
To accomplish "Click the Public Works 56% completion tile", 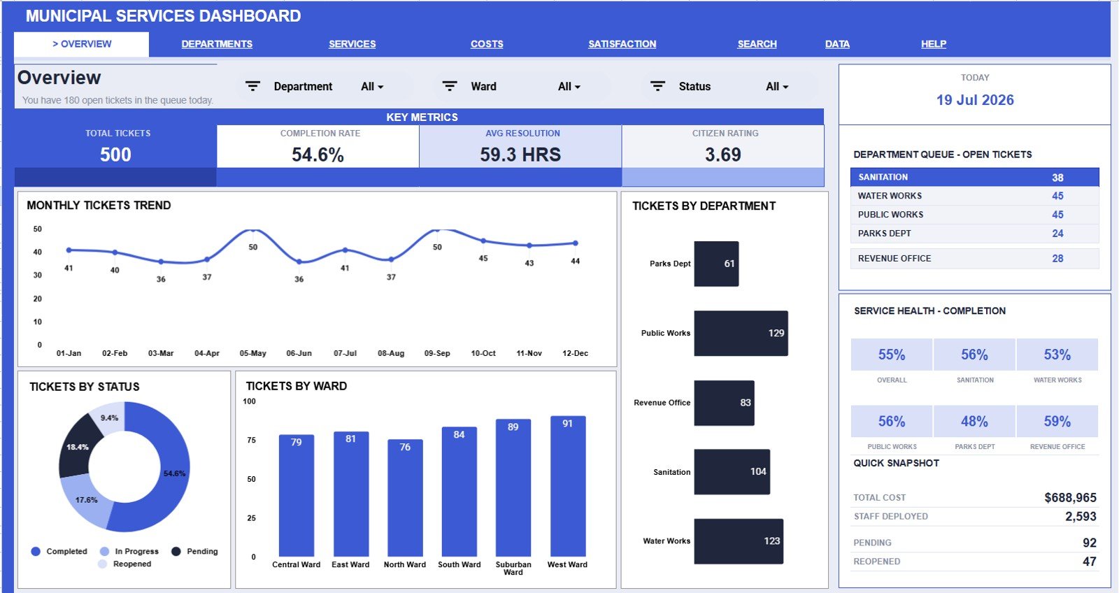I will pos(892,421).
